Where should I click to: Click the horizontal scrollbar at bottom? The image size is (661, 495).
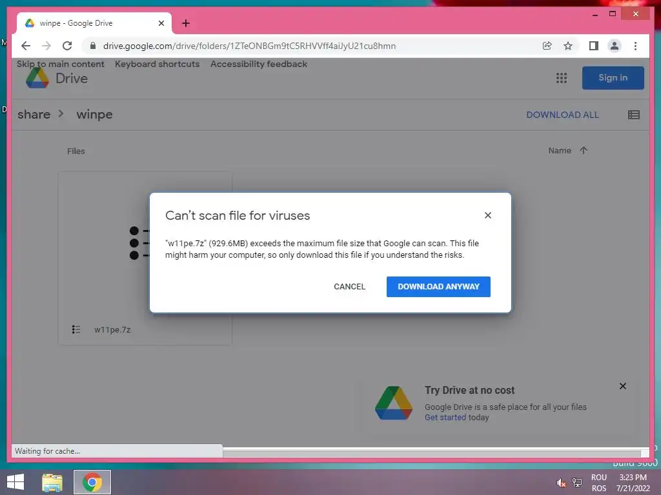432,453
